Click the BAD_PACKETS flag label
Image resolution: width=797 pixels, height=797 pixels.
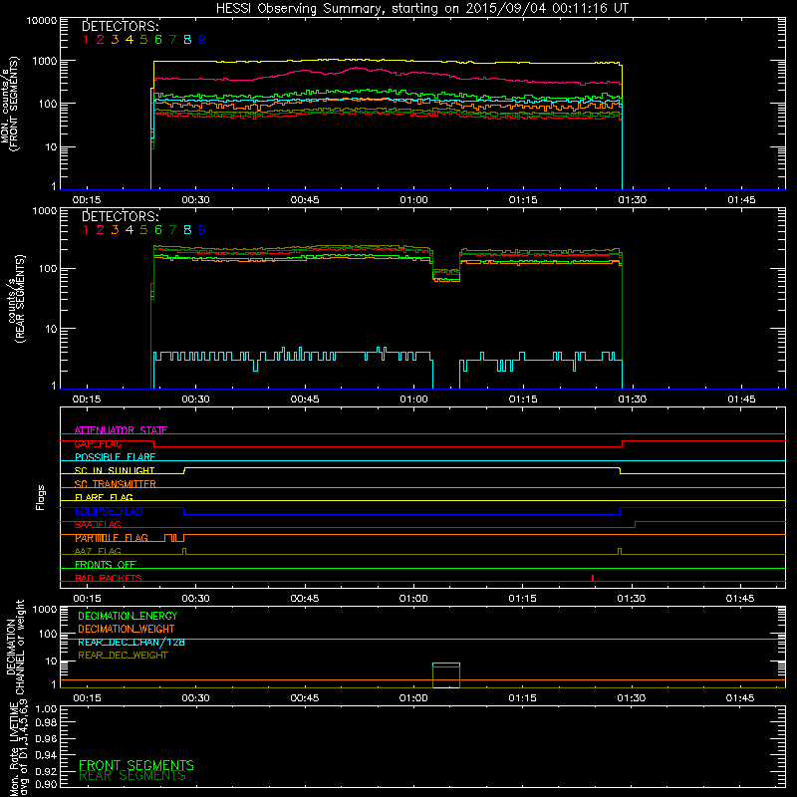(109, 578)
